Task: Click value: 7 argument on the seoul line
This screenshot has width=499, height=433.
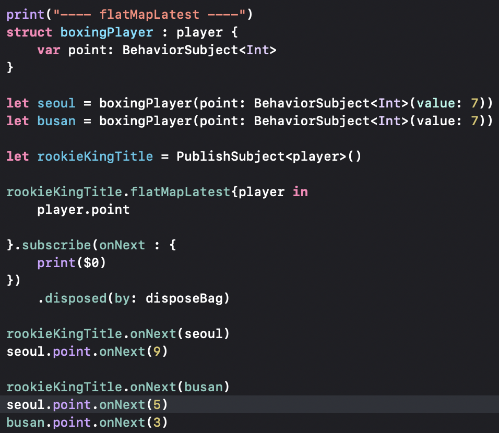Action: tap(448, 103)
